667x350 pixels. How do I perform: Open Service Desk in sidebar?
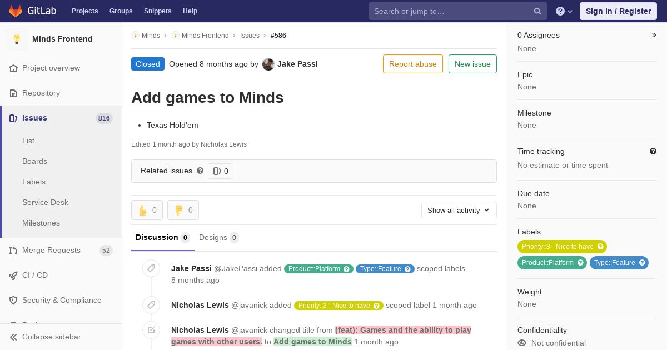[45, 202]
